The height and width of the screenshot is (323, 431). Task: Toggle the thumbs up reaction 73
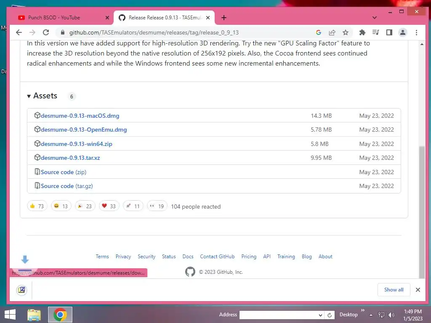(37, 206)
